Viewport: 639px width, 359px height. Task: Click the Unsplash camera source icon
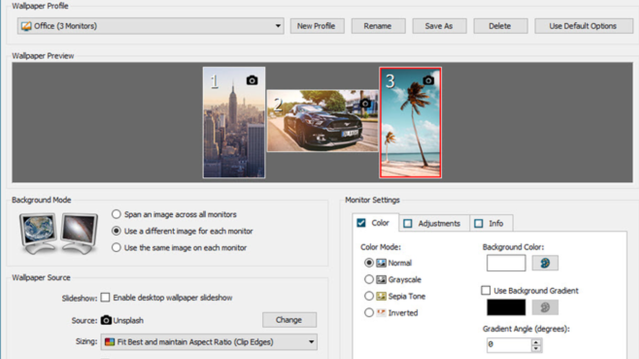106,320
